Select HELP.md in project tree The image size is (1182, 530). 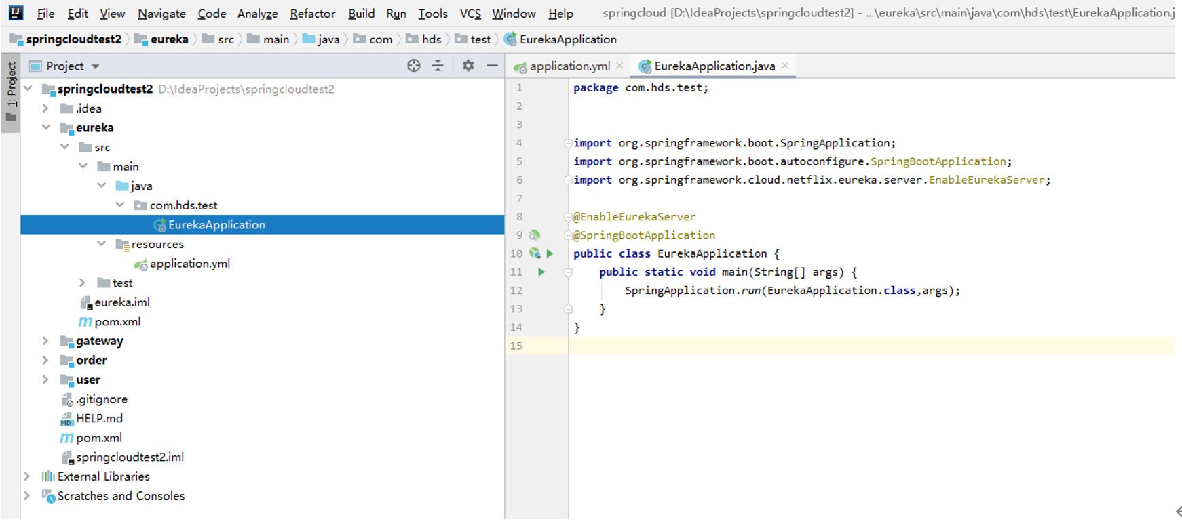[99, 419]
